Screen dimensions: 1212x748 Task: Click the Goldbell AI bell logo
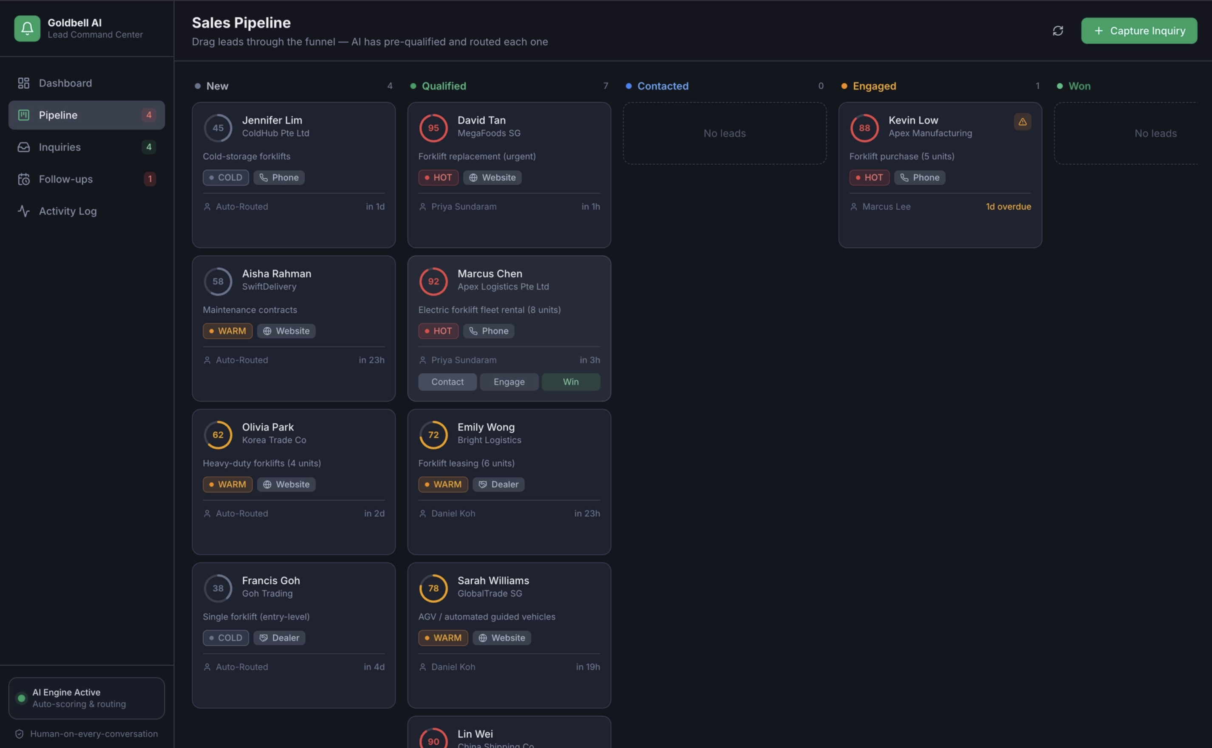(27, 29)
